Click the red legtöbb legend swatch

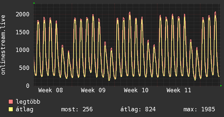[11, 102]
